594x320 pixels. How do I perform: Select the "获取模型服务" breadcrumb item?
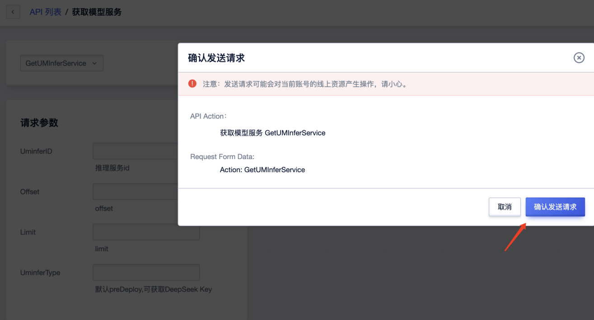[96, 12]
